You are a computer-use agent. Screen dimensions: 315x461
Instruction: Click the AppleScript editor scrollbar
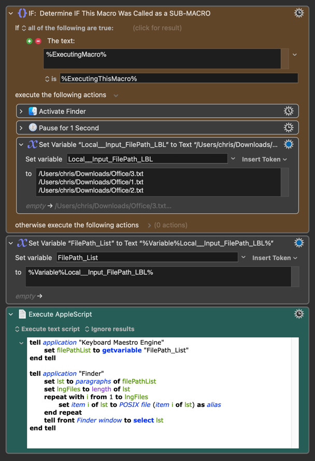(295, 393)
